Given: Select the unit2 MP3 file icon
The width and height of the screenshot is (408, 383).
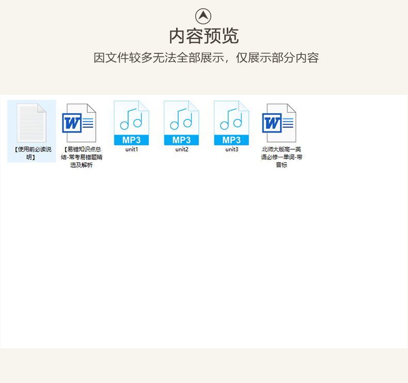Looking at the screenshot, I should (181, 123).
